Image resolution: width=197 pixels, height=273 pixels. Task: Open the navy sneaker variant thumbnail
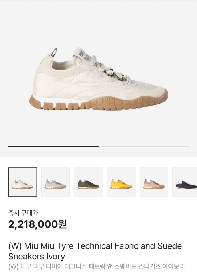[x=185, y=182]
